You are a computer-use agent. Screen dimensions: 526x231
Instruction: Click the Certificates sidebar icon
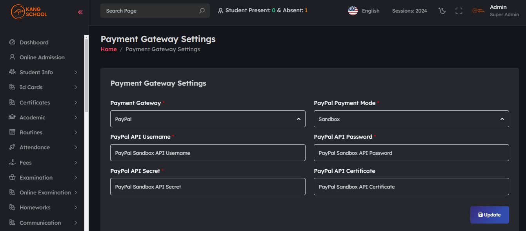pos(12,102)
